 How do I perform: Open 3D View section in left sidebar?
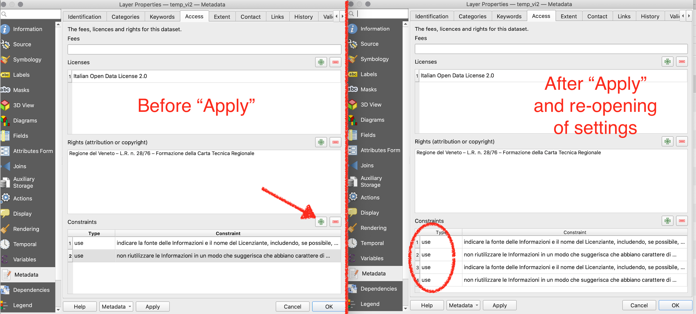click(x=23, y=105)
